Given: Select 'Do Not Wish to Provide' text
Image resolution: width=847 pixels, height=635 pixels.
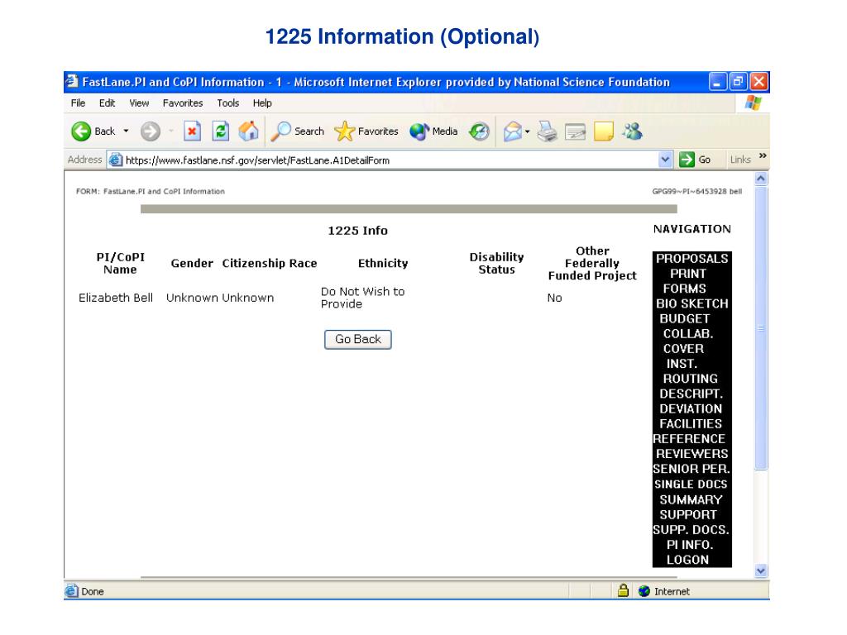Looking at the screenshot, I should pos(362,298).
